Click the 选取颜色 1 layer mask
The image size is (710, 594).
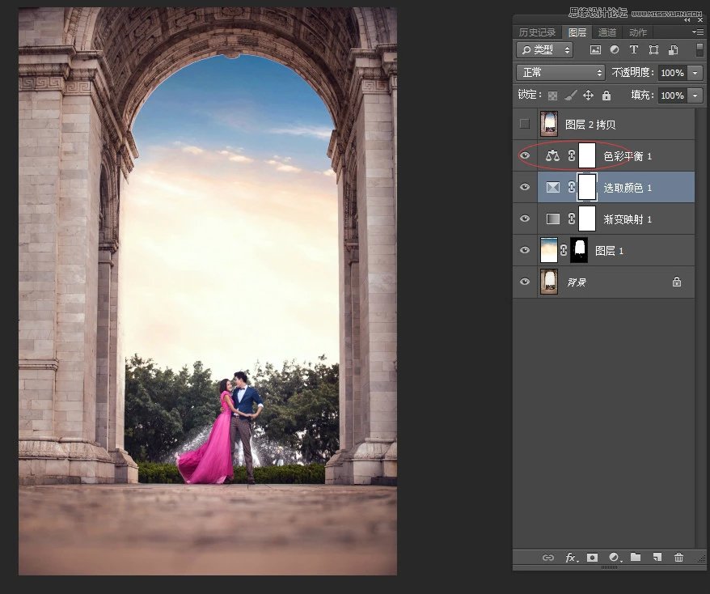(587, 187)
